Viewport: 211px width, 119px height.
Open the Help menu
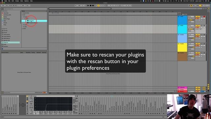31,1
